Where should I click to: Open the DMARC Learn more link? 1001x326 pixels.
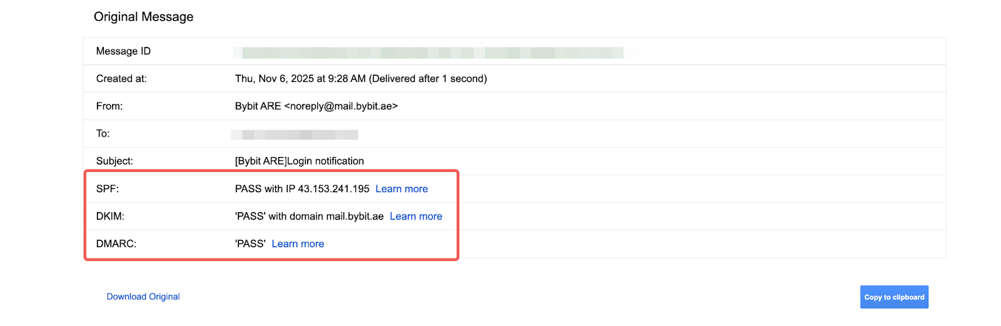tap(298, 244)
